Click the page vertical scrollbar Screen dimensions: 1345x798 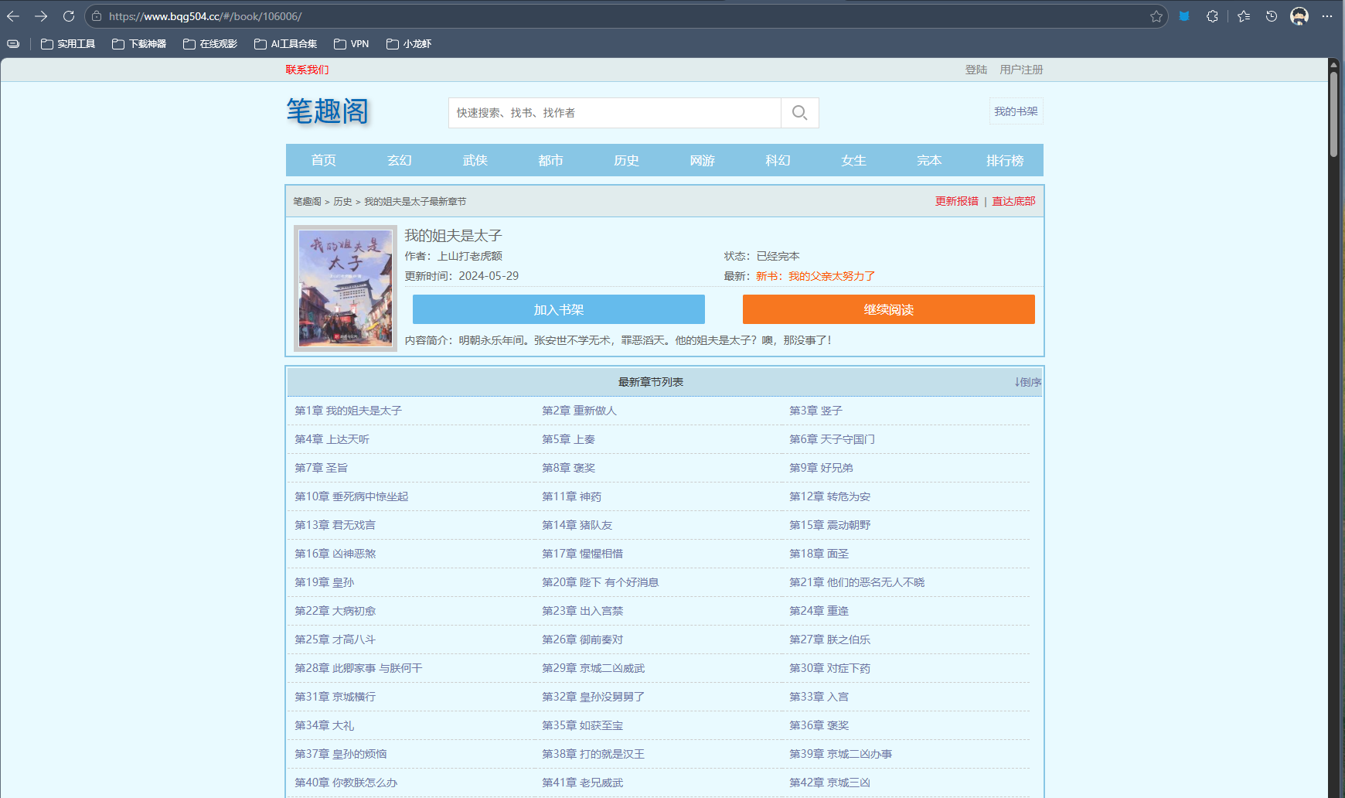[x=1333, y=116]
